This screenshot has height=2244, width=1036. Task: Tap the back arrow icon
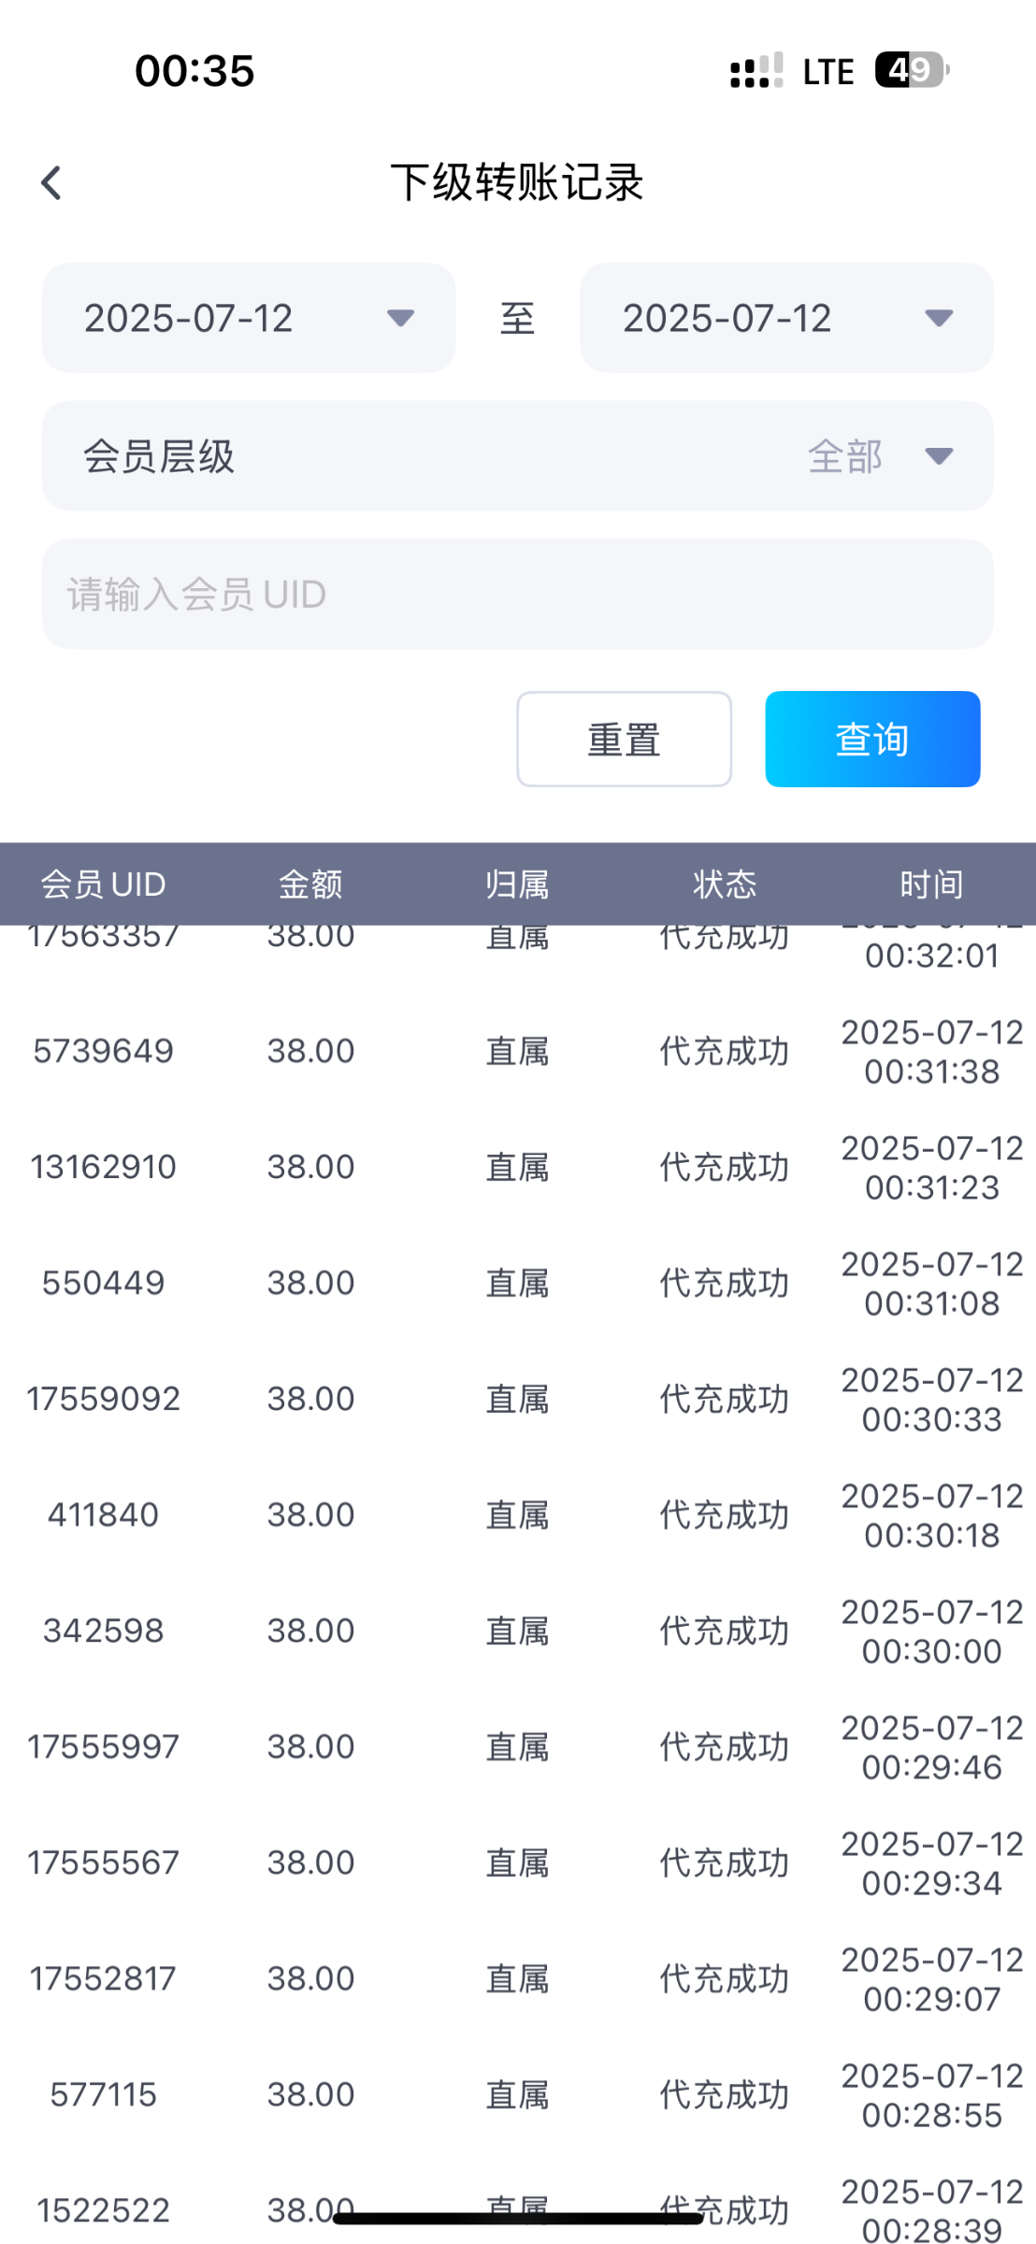pyautogui.click(x=51, y=183)
